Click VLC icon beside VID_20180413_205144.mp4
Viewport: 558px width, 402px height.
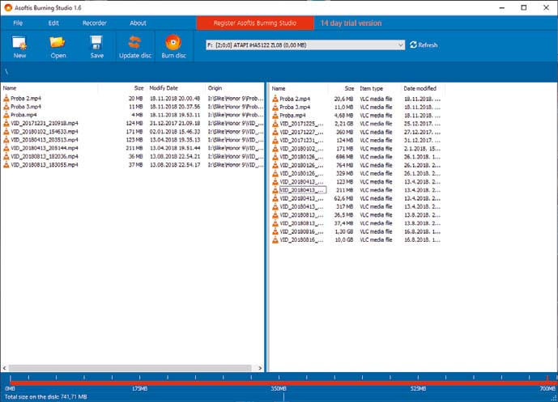[x=6, y=148]
